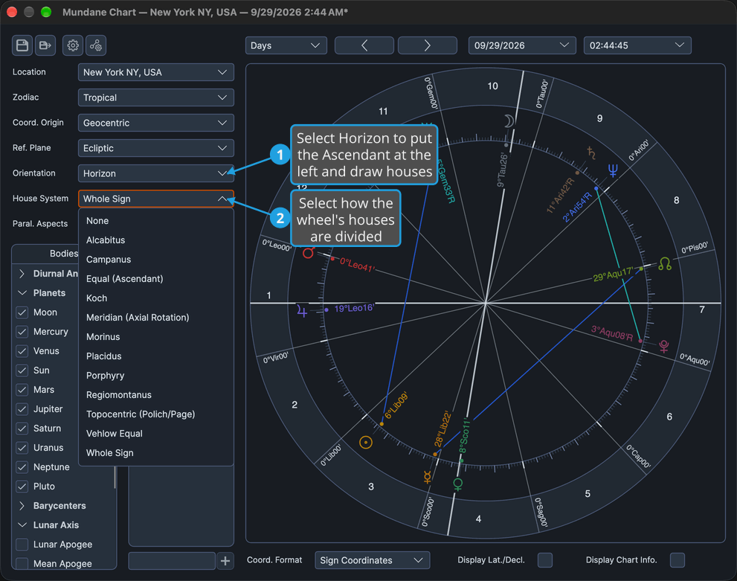
Task: Open the Location dropdown
Action: [x=156, y=72]
